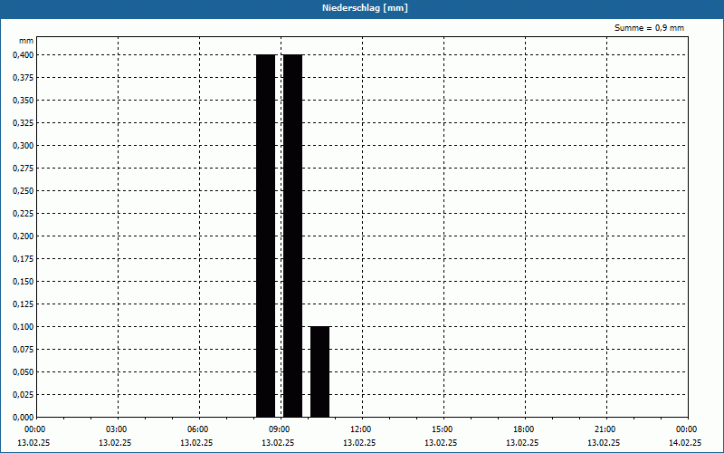The image size is (724, 453).
Task: Click the 0,400 y-axis value
Action: 24,55
